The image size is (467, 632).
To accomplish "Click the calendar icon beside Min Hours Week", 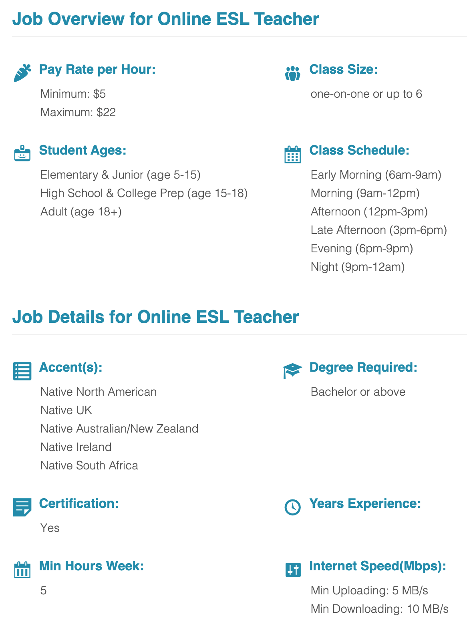I will click(x=22, y=570).
